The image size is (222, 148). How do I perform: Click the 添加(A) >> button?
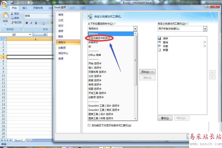[x=147, y=72]
